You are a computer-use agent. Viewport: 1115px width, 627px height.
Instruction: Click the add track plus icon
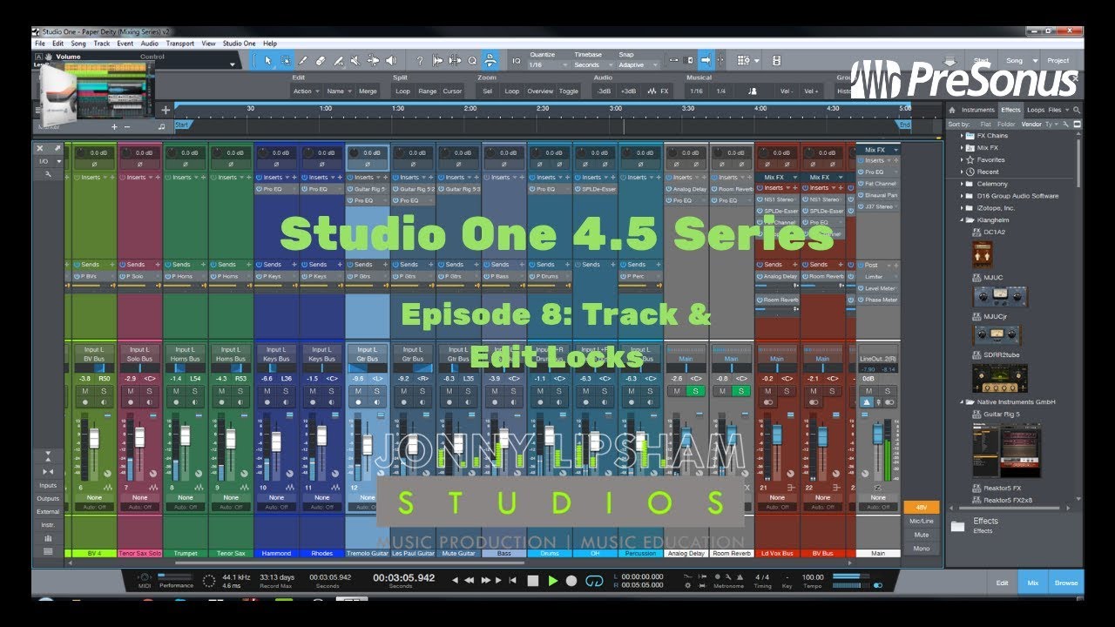tap(166, 110)
